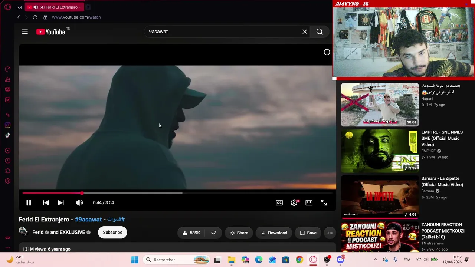
Task: Click the address bar URL
Action: pyautogui.click(x=76, y=17)
